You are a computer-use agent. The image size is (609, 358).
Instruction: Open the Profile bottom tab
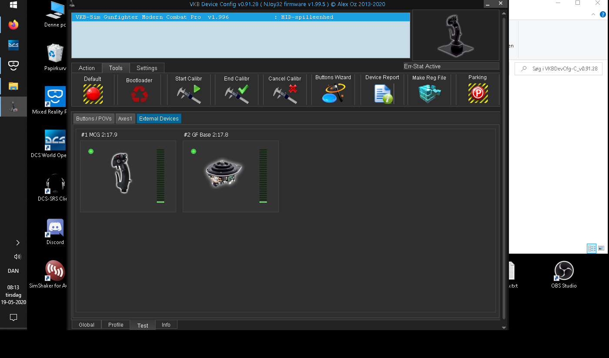[x=116, y=325]
